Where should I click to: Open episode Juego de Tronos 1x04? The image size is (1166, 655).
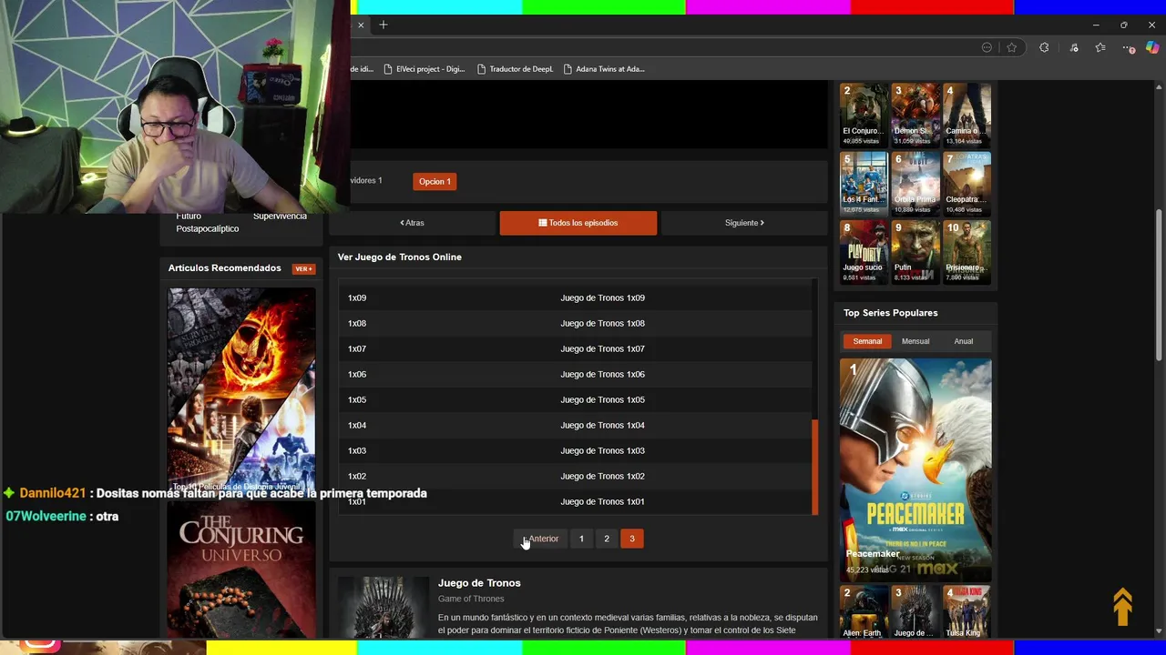pos(575,425)
